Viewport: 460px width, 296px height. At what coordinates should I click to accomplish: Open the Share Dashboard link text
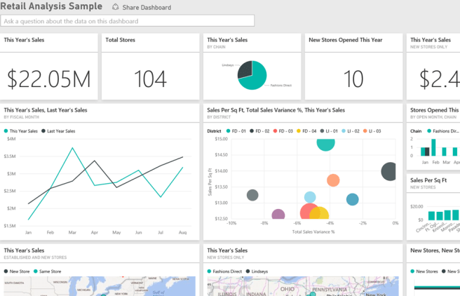pyautogui.click(x=146, y=7)
